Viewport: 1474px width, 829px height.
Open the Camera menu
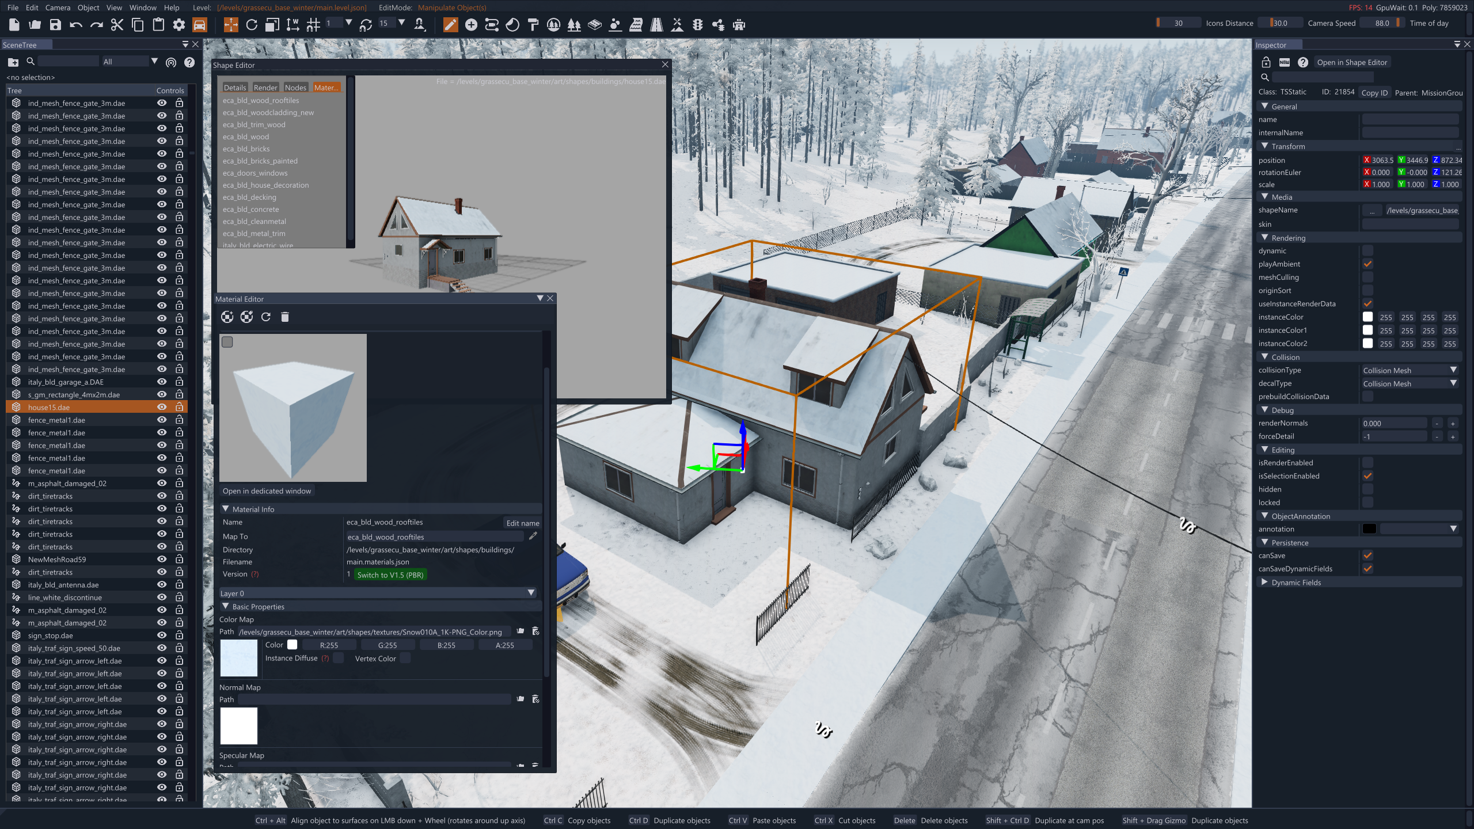coord(58,7)
